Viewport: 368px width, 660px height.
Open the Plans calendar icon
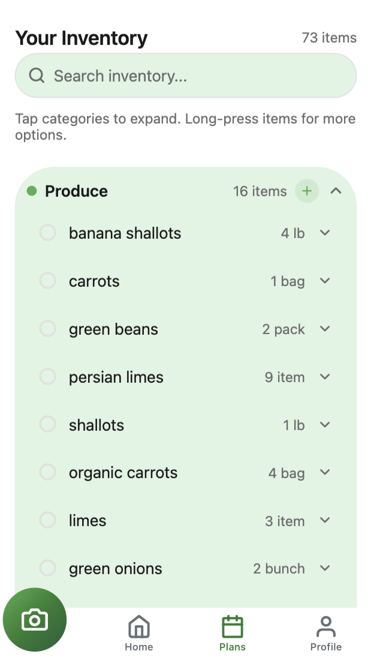232,626
